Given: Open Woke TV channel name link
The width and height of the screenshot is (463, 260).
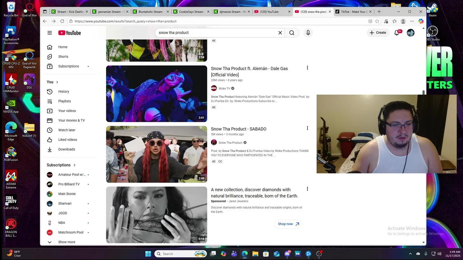Looking at the screenshot, I should (x=224, y=88).
